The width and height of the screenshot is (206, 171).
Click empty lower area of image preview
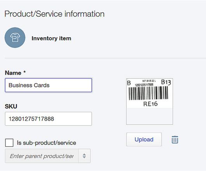pyautogui.click(x=150, y=116)
